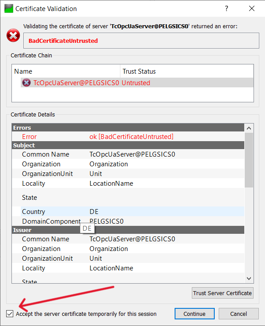Click the certificate details scrollbar thumb
This screenshot has width=265, height=326.
pos(249,160)
